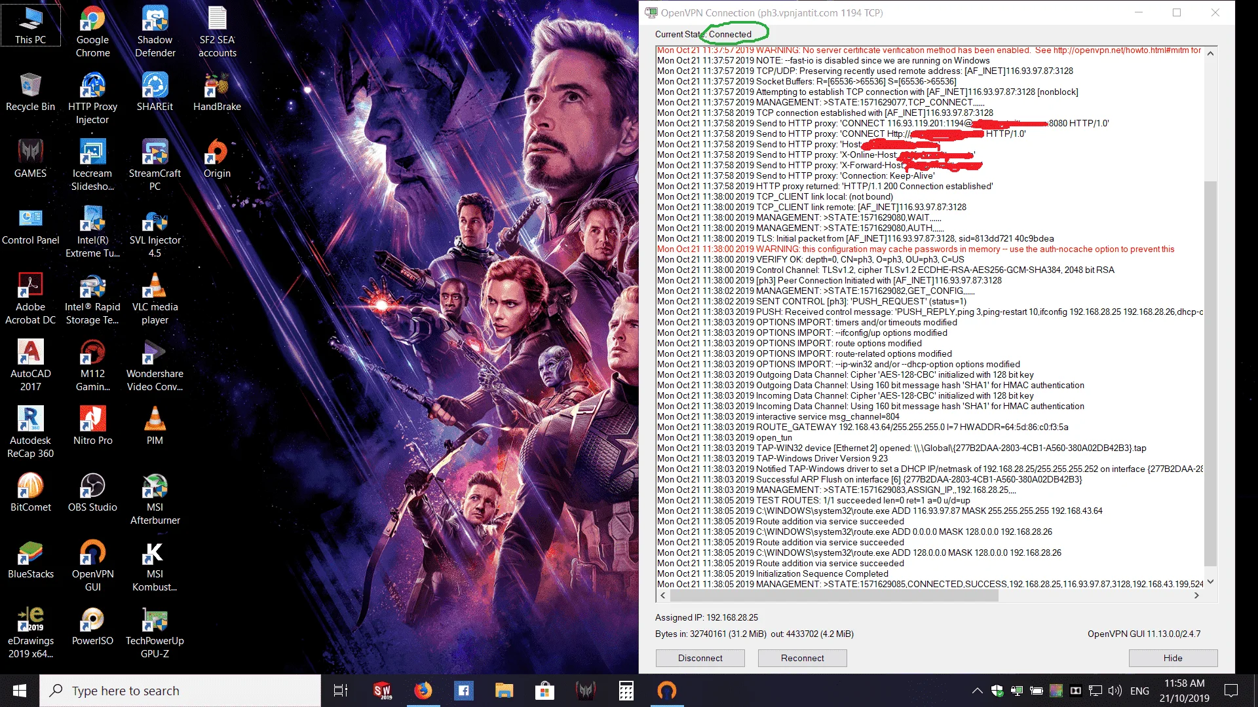Launch PowerISO from the desktop
Screen dimensions: 1258x707
click(x=92, y=627)
